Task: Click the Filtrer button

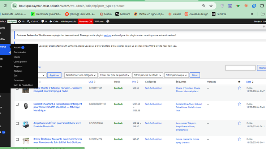Action: pos(195,75)
